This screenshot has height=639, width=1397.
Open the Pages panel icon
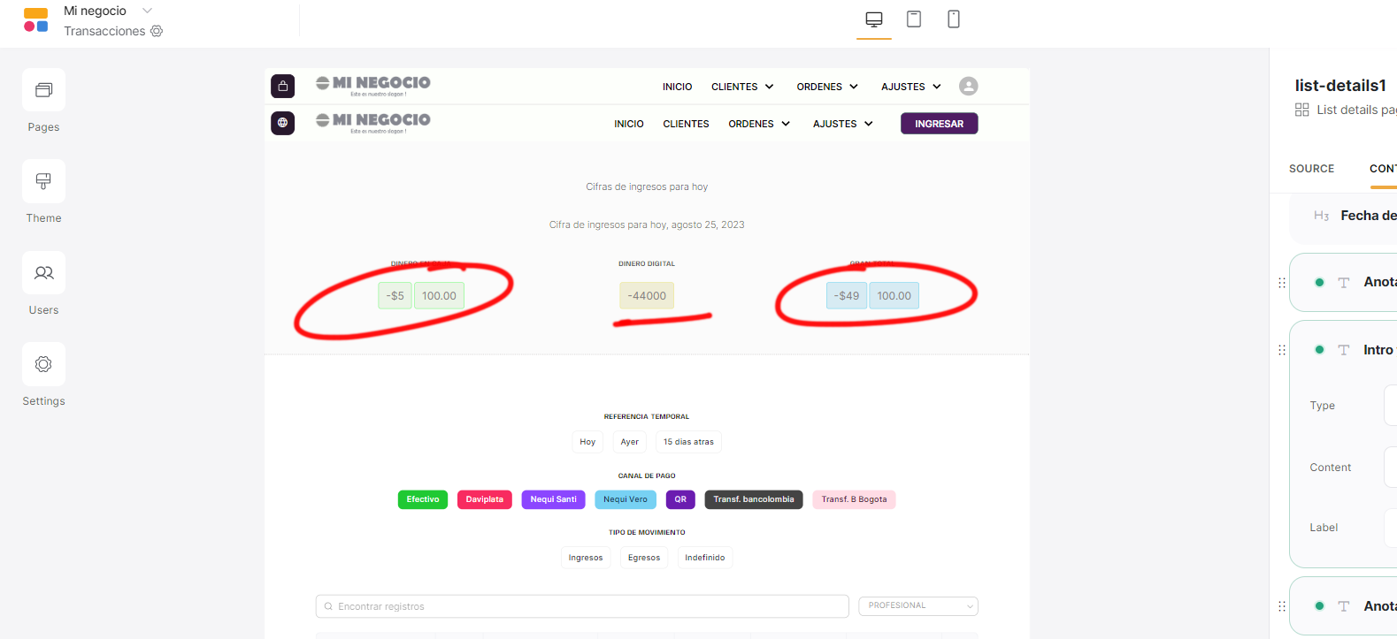[x=43, y=90]
